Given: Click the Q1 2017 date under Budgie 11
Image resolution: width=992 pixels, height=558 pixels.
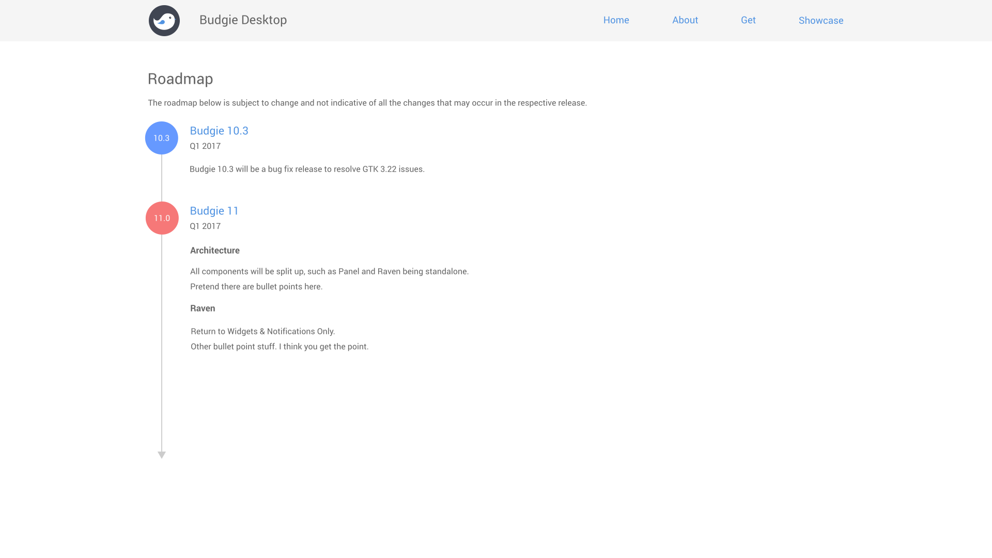Looking at the screenshot, I should click(205, 226).
